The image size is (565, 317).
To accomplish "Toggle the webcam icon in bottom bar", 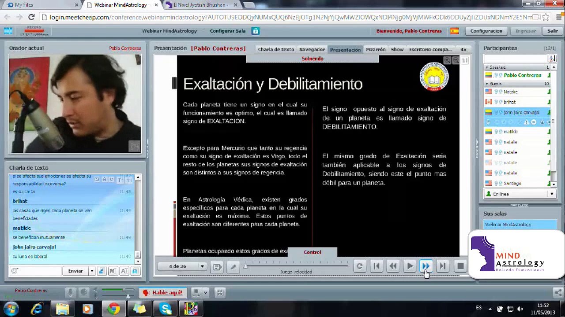I will click(84, 292).
